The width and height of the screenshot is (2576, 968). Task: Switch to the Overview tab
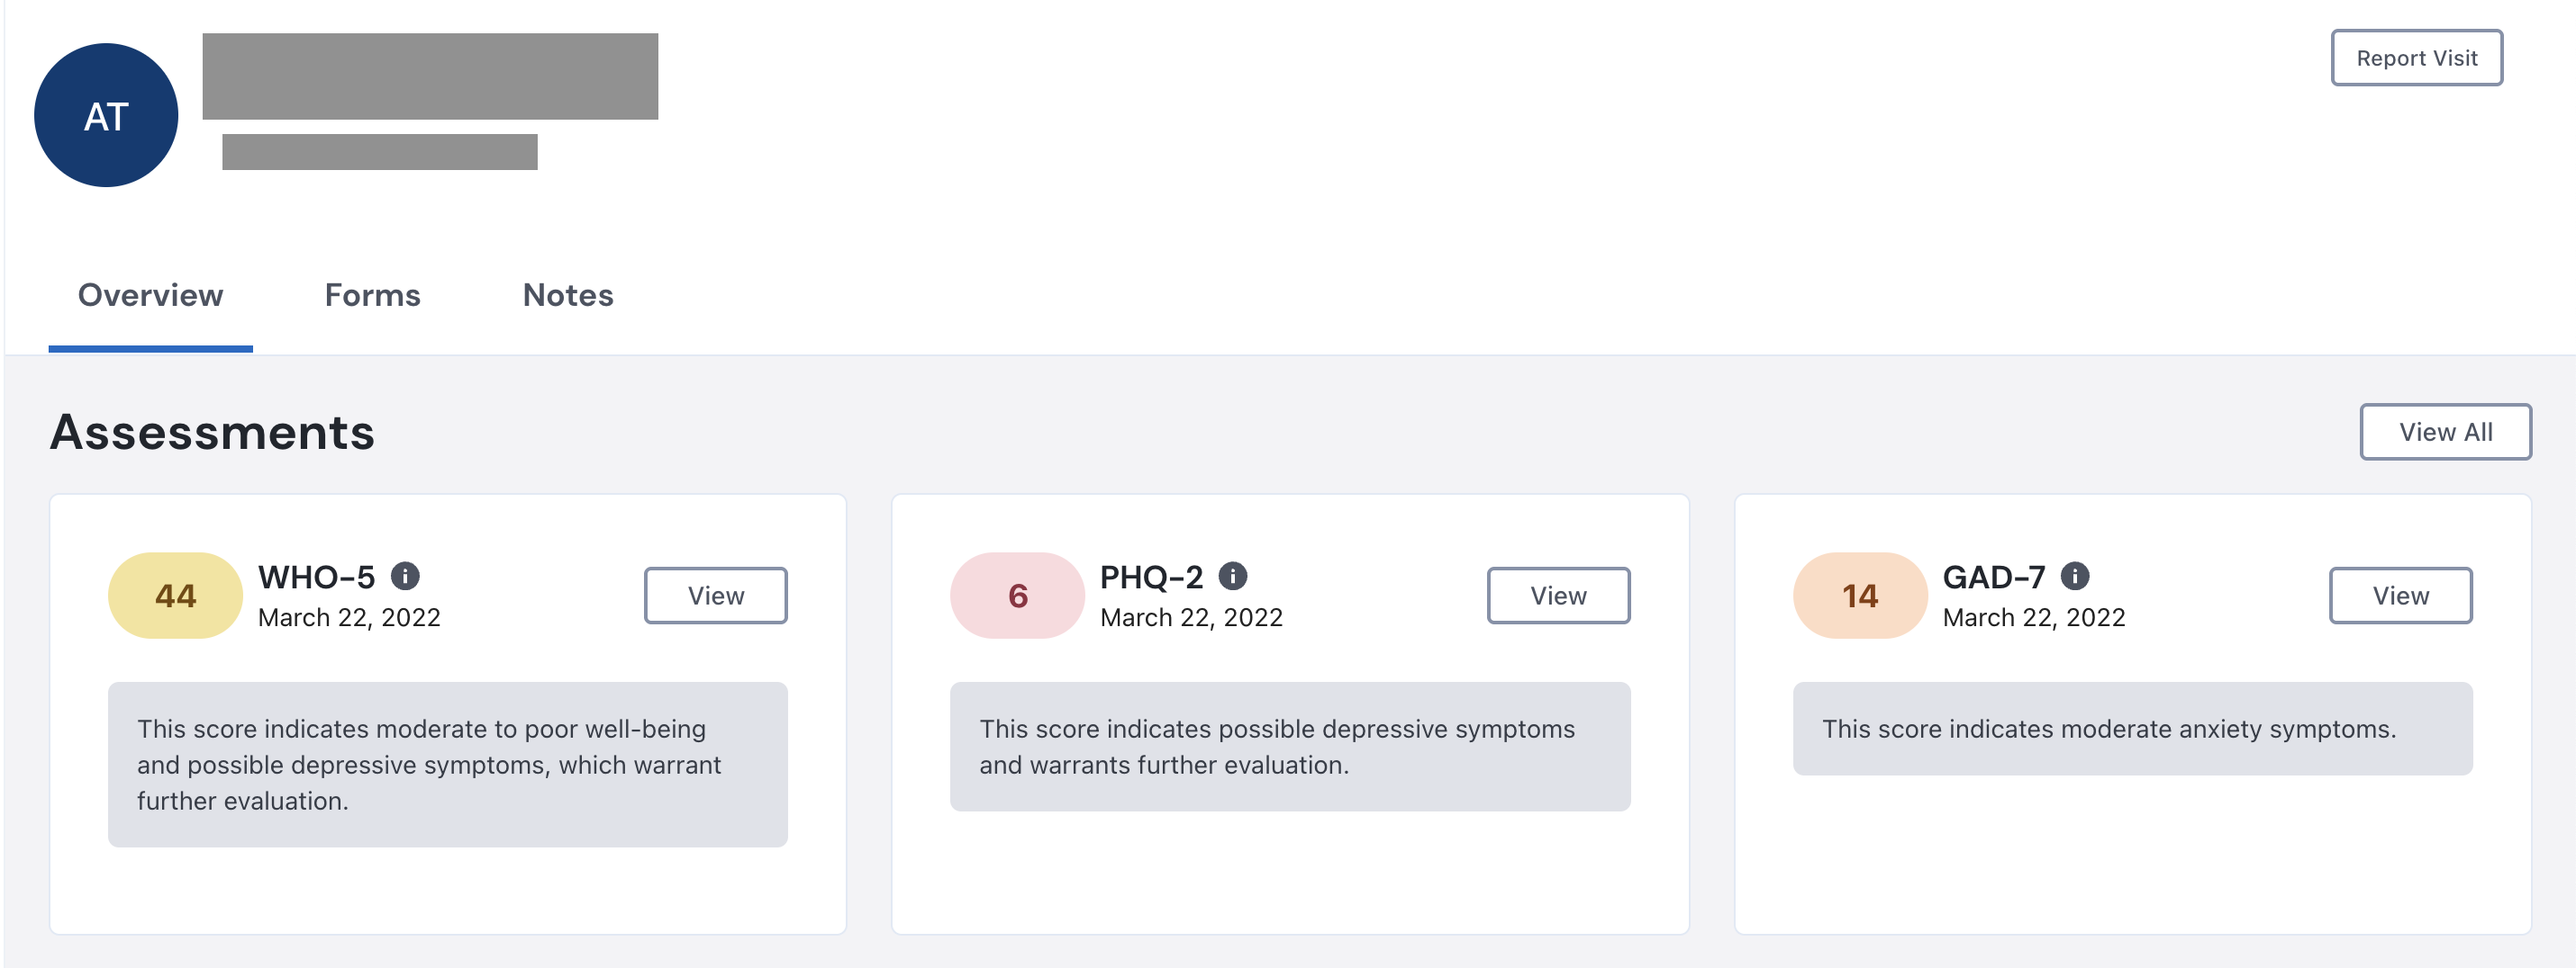[x=151, y=296]
